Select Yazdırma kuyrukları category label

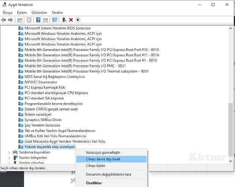tap(34, 152)
